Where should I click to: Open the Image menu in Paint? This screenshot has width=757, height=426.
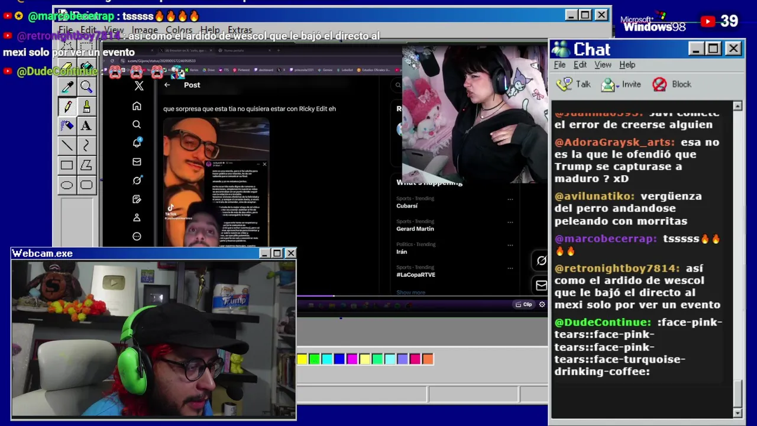pyautogui.click(x=144, y=30)
